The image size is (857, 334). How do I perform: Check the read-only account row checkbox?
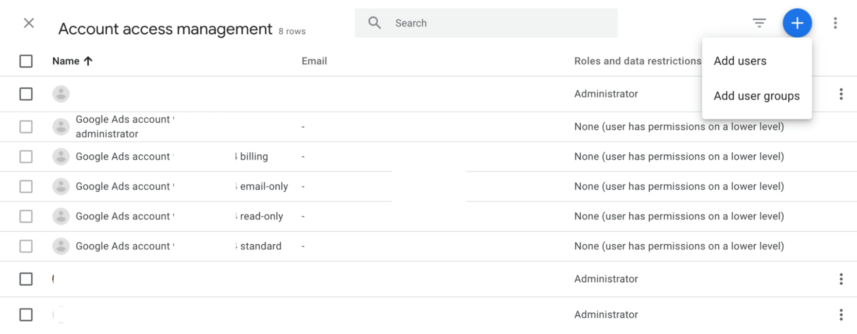pos(26,217)
